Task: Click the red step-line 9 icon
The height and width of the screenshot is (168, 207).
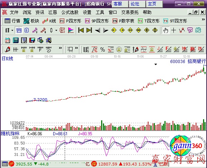Action: point(43,30)
